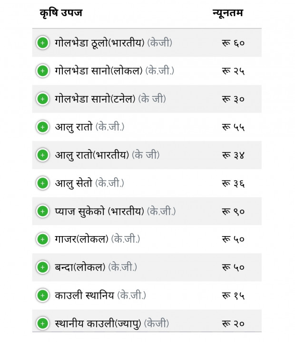The height and width of the screenshot is (342, 295).
Task: Click the plus icon next to गाजर(लोकल)
Action: point(43,239)
